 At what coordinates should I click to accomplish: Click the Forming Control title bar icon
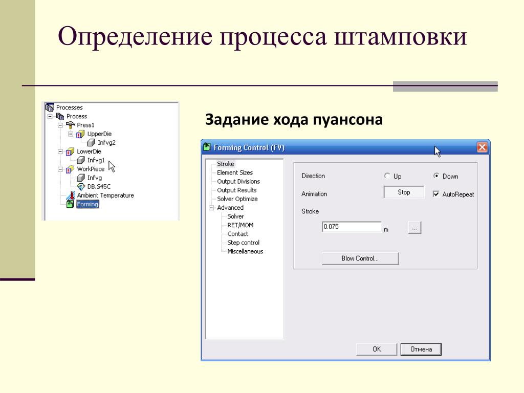[207, 147]
